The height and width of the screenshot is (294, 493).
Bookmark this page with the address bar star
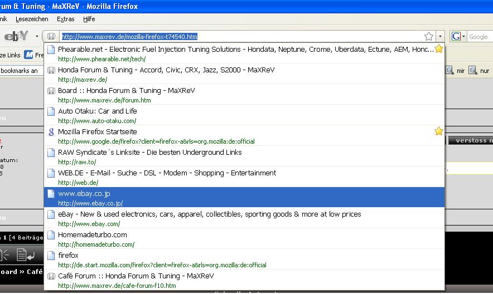point(428,37)
